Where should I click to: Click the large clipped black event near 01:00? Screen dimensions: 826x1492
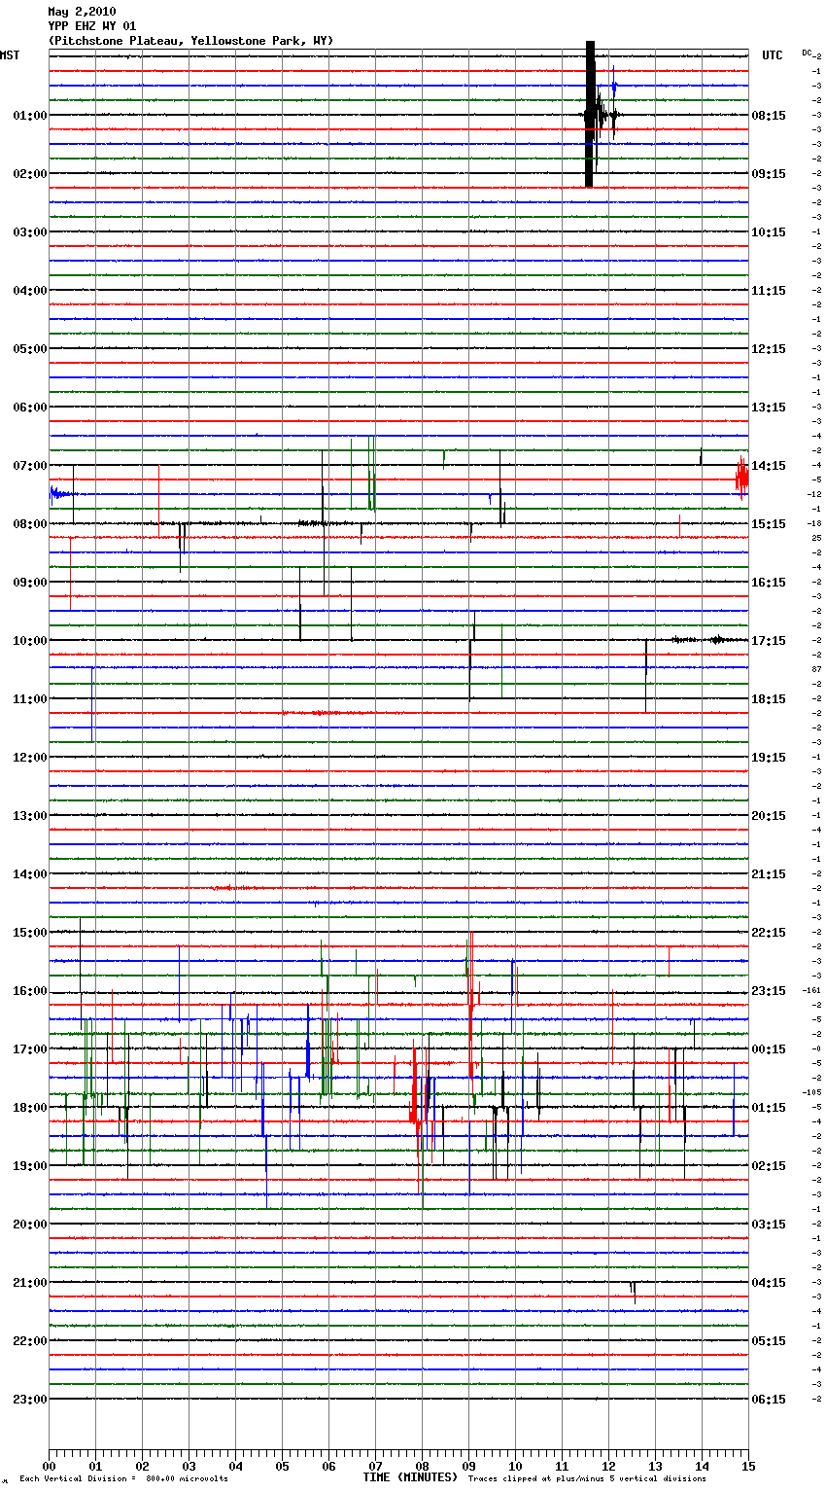pyautogui.click(x=590, y=115)
